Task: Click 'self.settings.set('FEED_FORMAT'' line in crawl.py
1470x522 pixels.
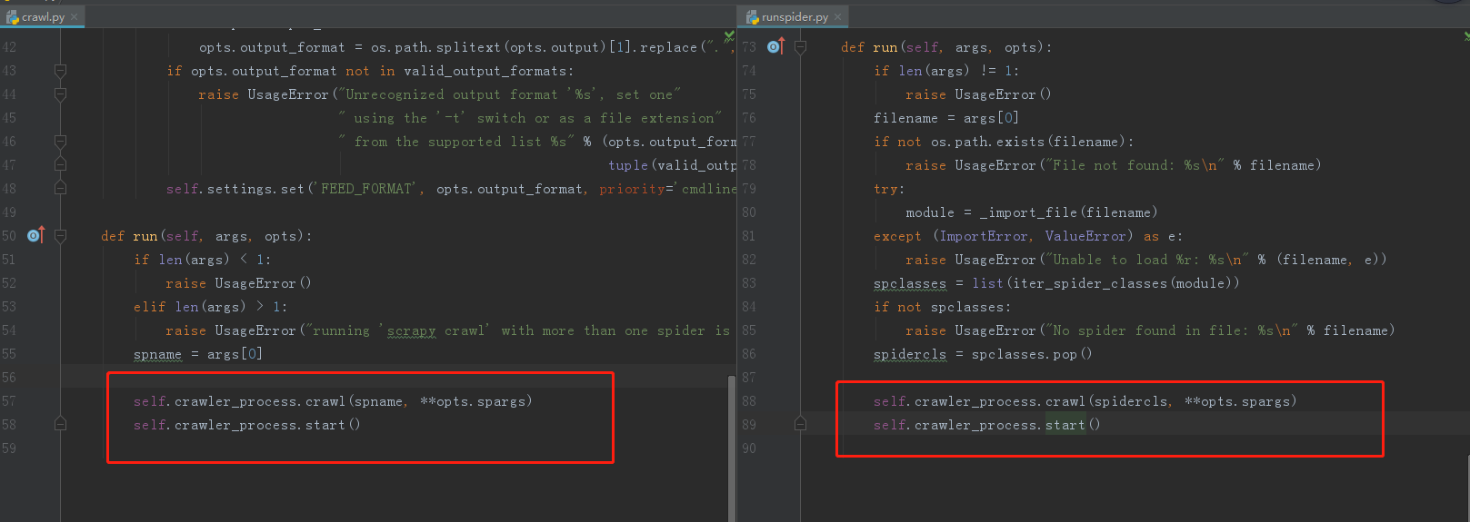Action: (451, 189)
